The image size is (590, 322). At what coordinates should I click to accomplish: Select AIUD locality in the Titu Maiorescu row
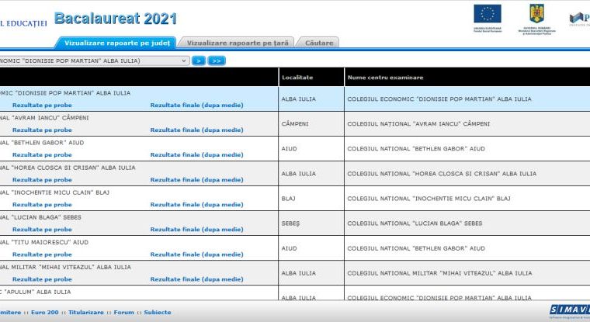pos(311,248)
